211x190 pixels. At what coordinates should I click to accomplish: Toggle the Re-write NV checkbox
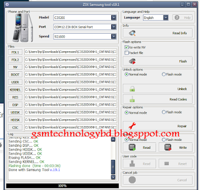pos(126,47)
